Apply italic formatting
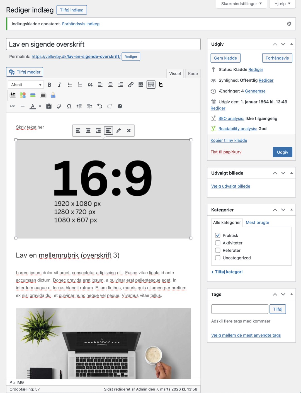 [x=60, y=84]
